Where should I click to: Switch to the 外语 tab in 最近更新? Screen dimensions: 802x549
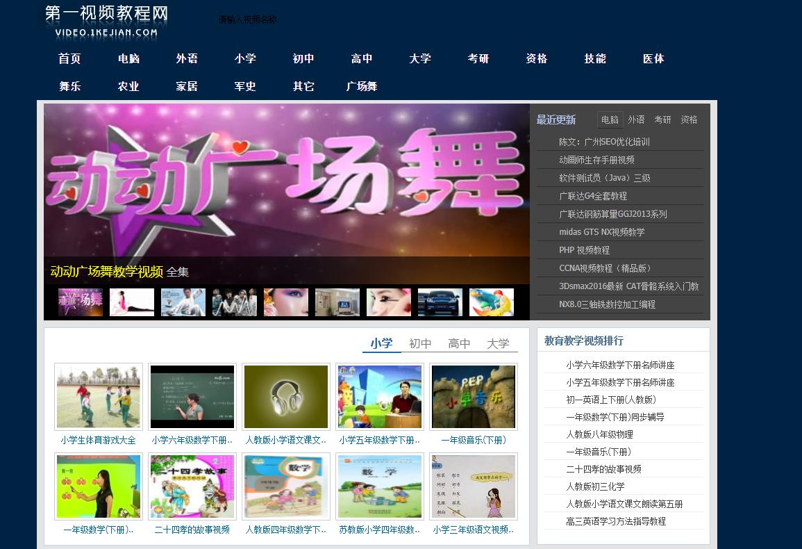635,119
